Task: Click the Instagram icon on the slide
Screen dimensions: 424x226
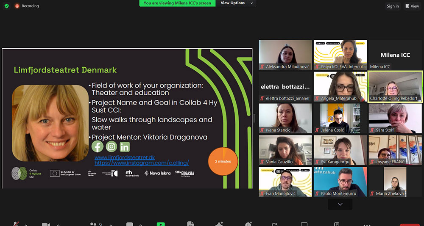Action: point(111,146)
